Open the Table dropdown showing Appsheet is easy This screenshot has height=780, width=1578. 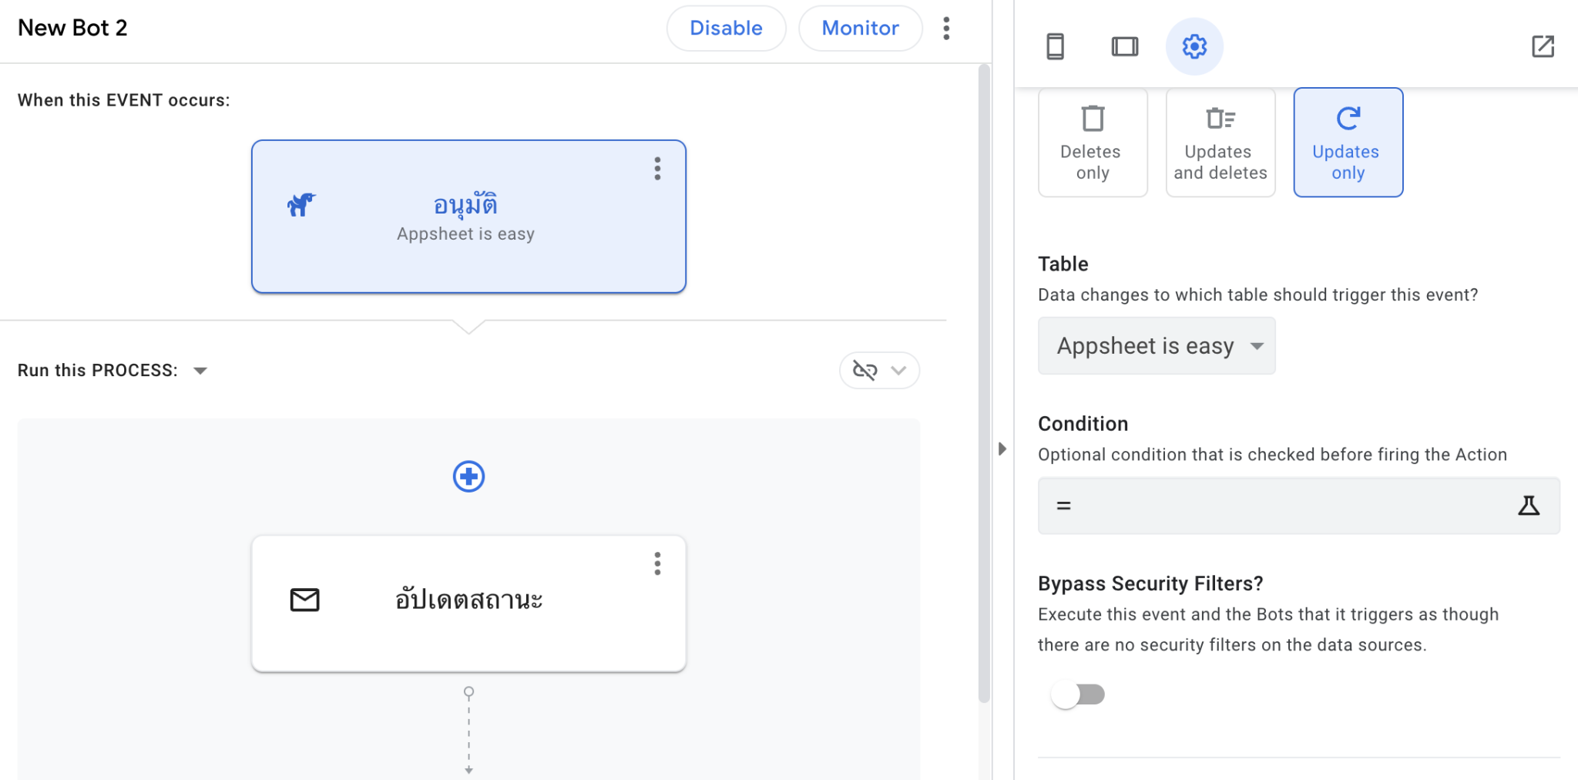(1156, 345)
